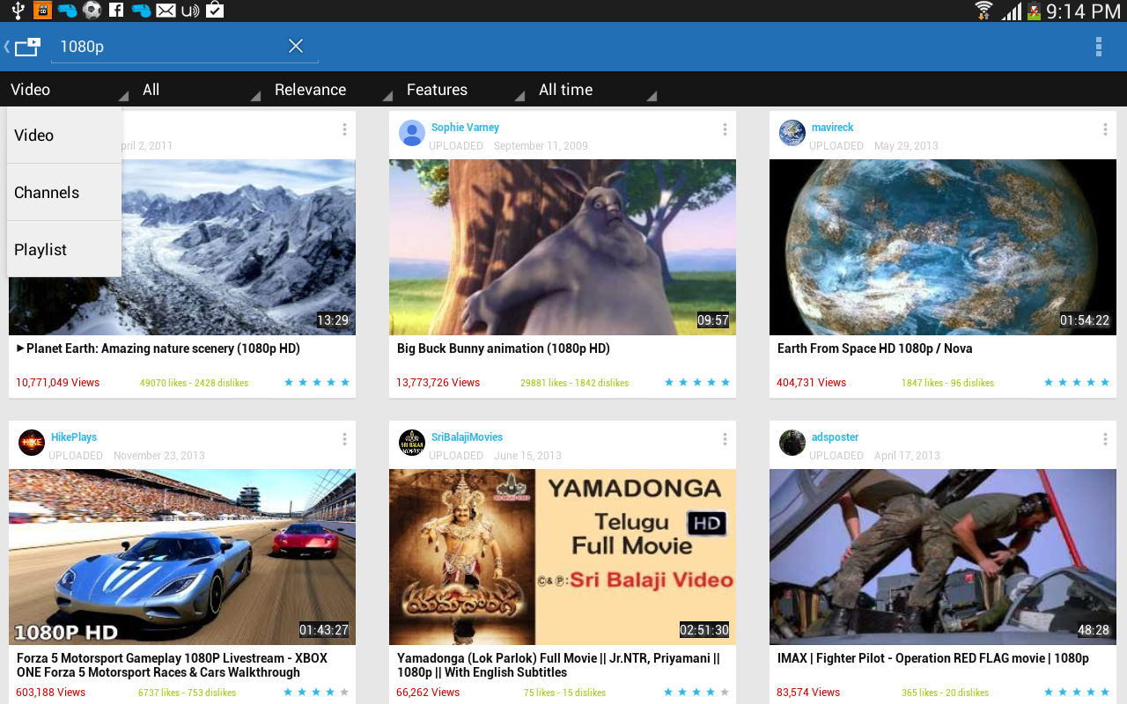The height and width of the screenshot is (704, 1127).
Task: Open options for Earth From Space card
Action: click(x=1105, y=129)
